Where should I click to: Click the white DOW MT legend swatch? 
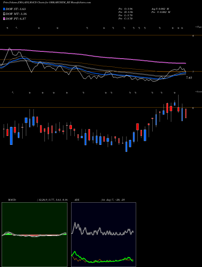tap(4, 14)
